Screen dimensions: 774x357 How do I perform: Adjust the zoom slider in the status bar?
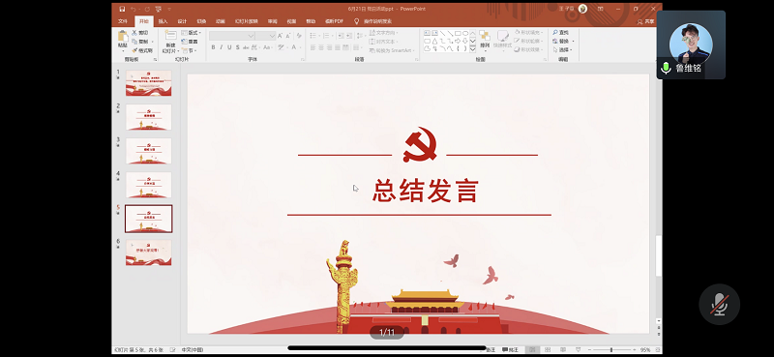[x=611, y=349]
